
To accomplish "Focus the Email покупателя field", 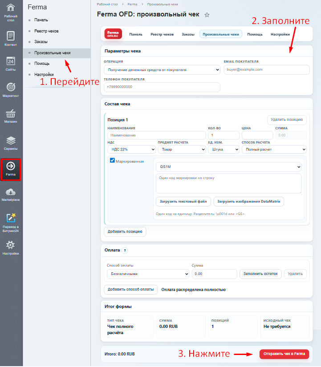I will (x=267, y=69).
